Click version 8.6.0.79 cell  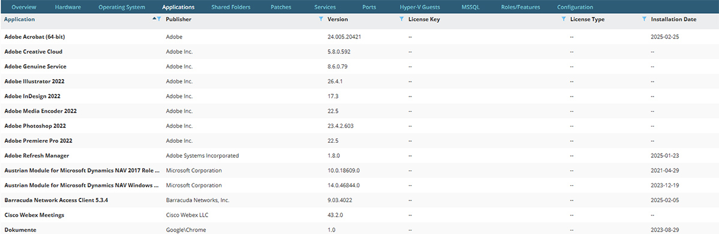point(337,67)
